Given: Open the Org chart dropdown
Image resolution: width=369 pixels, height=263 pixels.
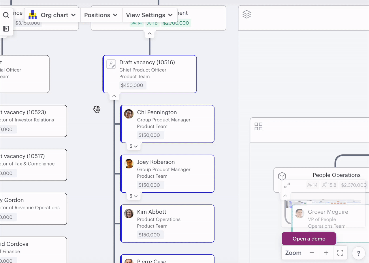Looking at the screenshot, I should (52, 15).
